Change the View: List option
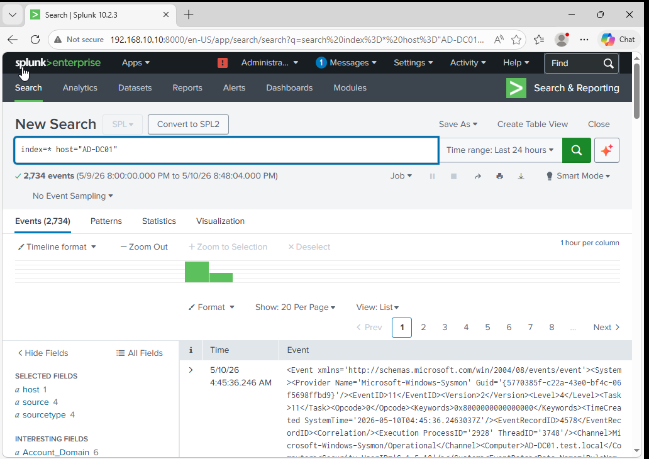This screenshot has height=459, width=649. tap(377, 307)
